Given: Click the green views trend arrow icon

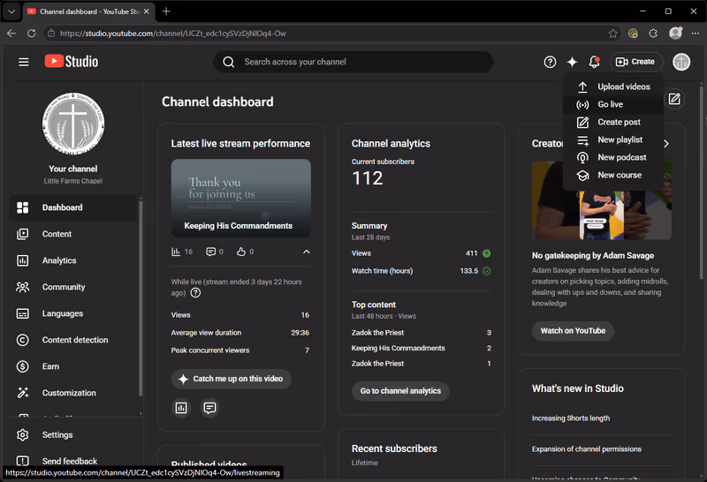Looking at the screenshot, I should [487, 253].
